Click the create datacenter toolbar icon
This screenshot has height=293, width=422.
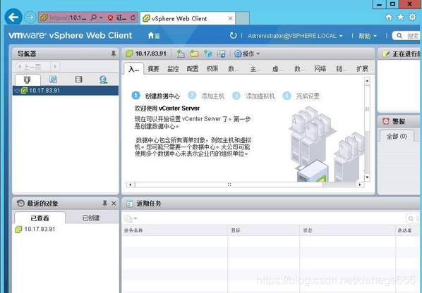click(181, 54)
